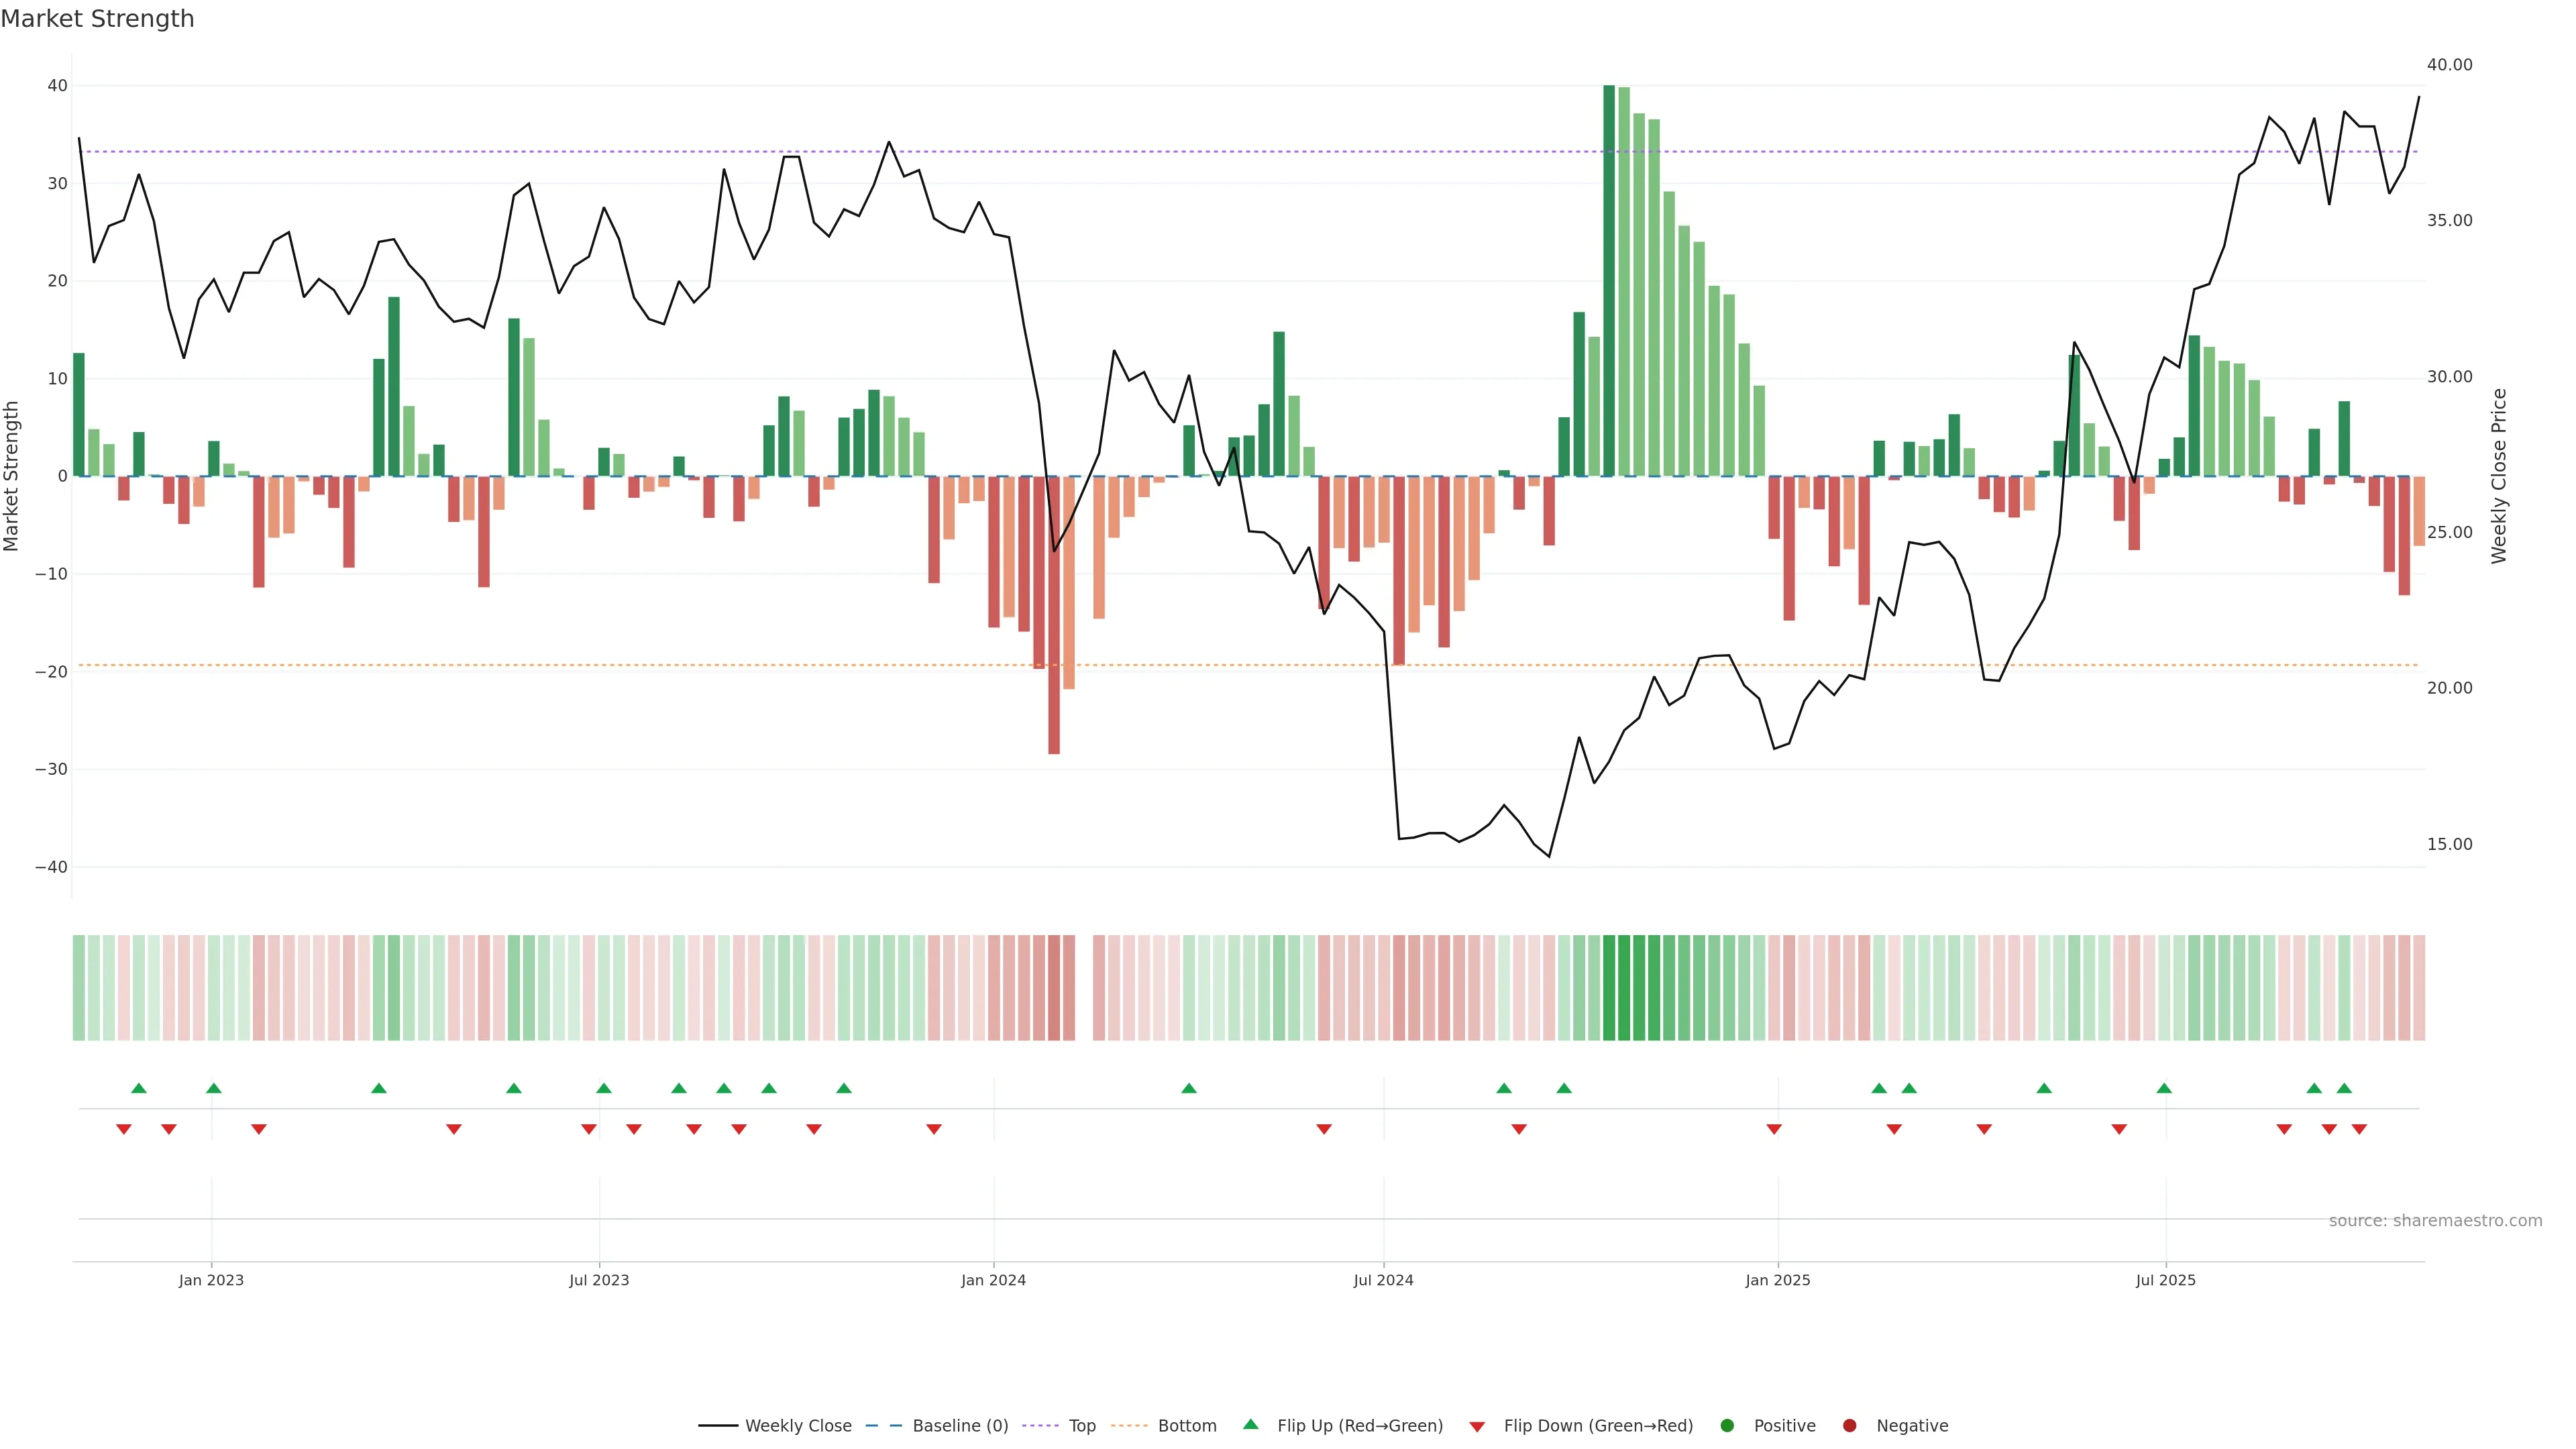Image resolution: width=2576 pixels, height=1449 pixels.
Task: Toggle the Bottom threshold legend entry
Action: [1187, 1426]
